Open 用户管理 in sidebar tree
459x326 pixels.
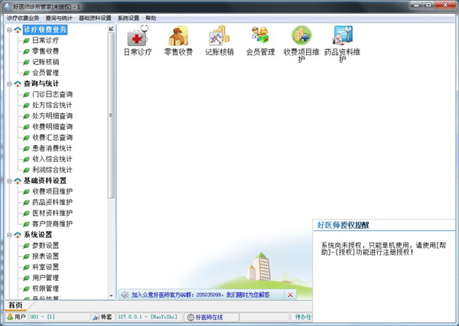point(46,278)
